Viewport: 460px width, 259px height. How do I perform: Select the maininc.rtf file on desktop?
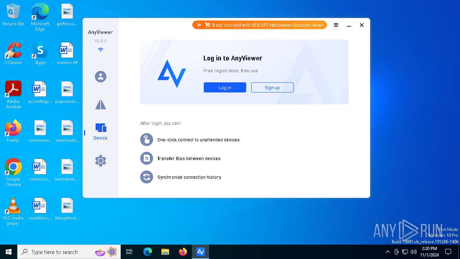pyautogui.click(x=67, y=54)
